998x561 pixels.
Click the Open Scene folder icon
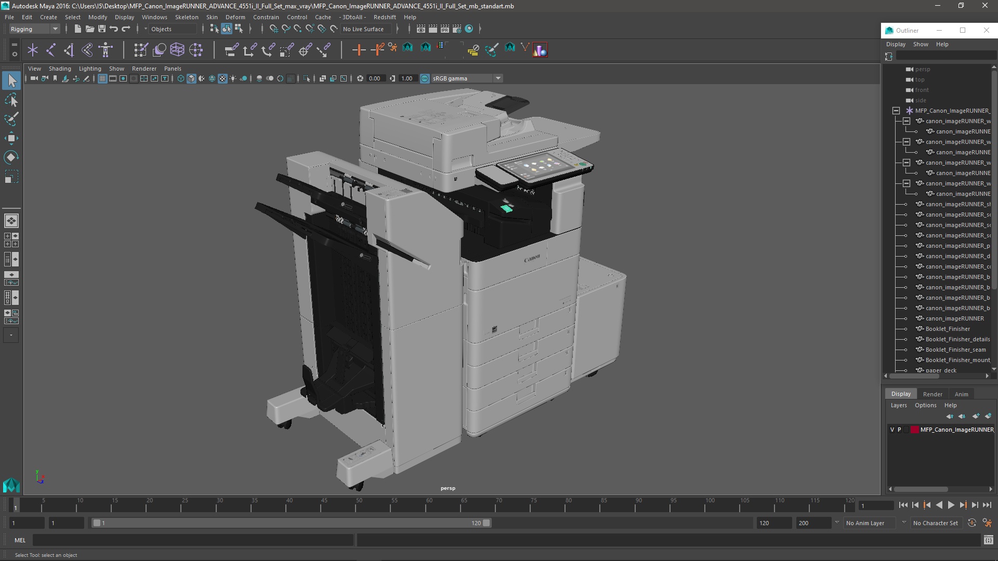[89, 29]
